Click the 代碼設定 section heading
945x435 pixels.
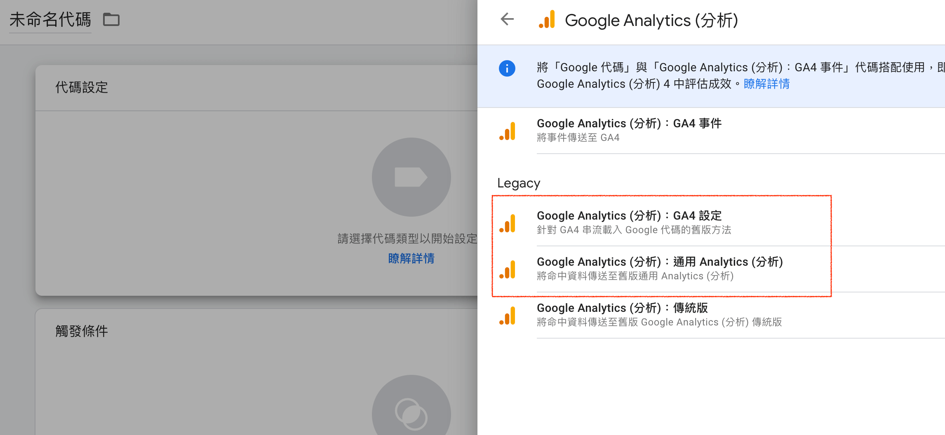pyautogui.click(x=82, y=87)
